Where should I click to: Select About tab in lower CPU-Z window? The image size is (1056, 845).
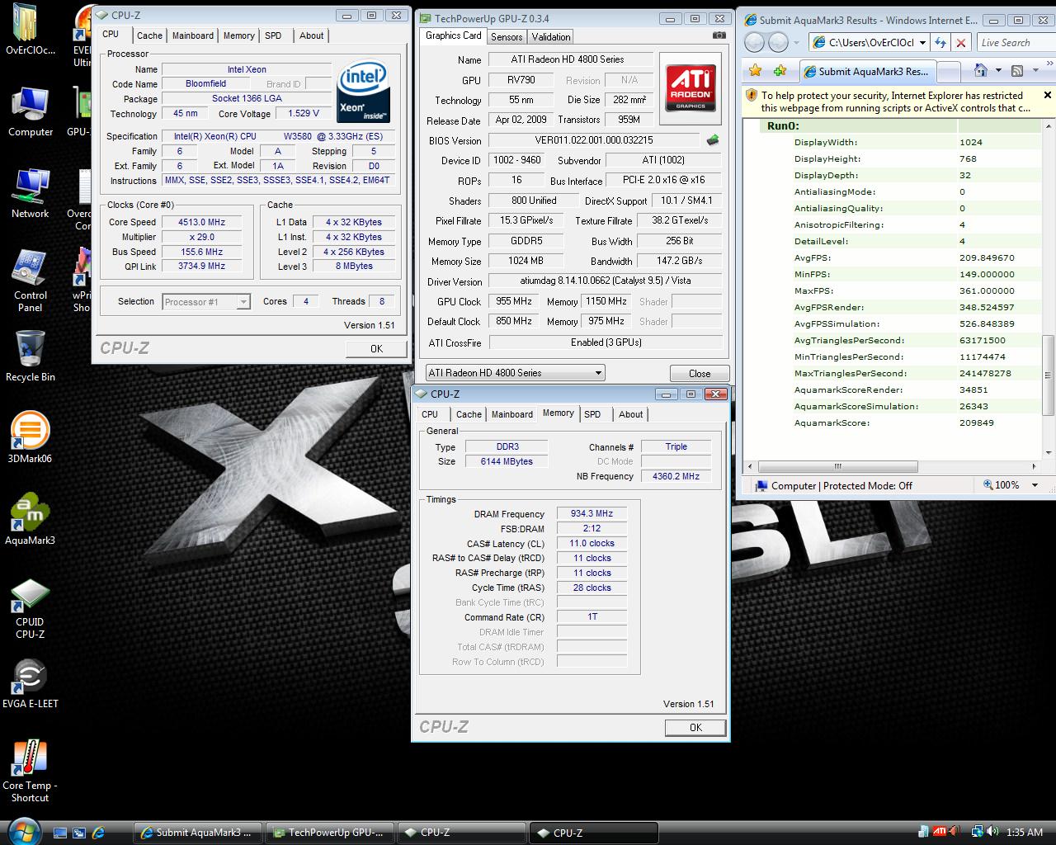(x=631, y=414)
